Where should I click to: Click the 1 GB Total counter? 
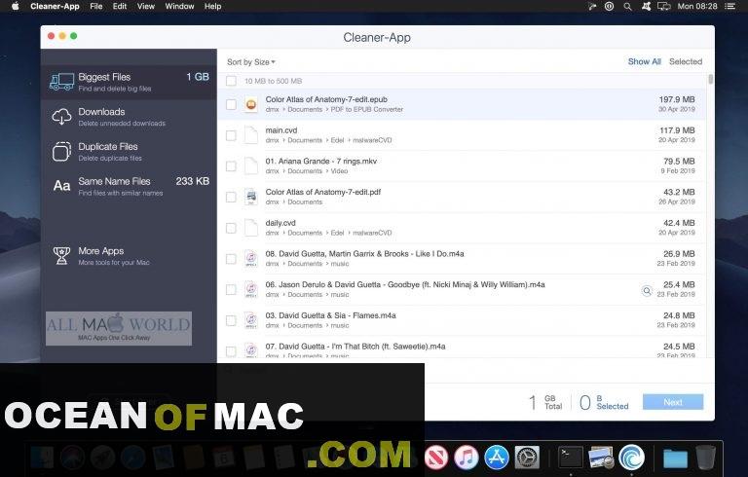(545, 402)
